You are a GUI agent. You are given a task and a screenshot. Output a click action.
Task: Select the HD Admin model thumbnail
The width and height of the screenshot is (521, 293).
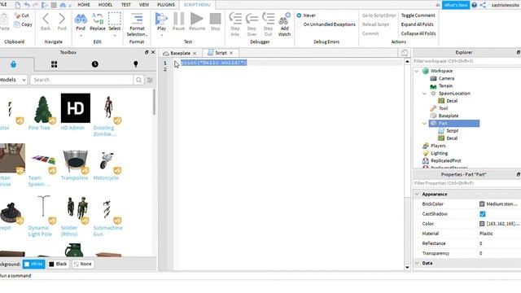76,108
